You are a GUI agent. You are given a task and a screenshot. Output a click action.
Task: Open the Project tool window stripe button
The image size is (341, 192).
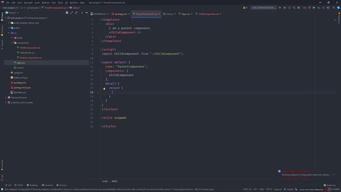click(x=2, y=17)
